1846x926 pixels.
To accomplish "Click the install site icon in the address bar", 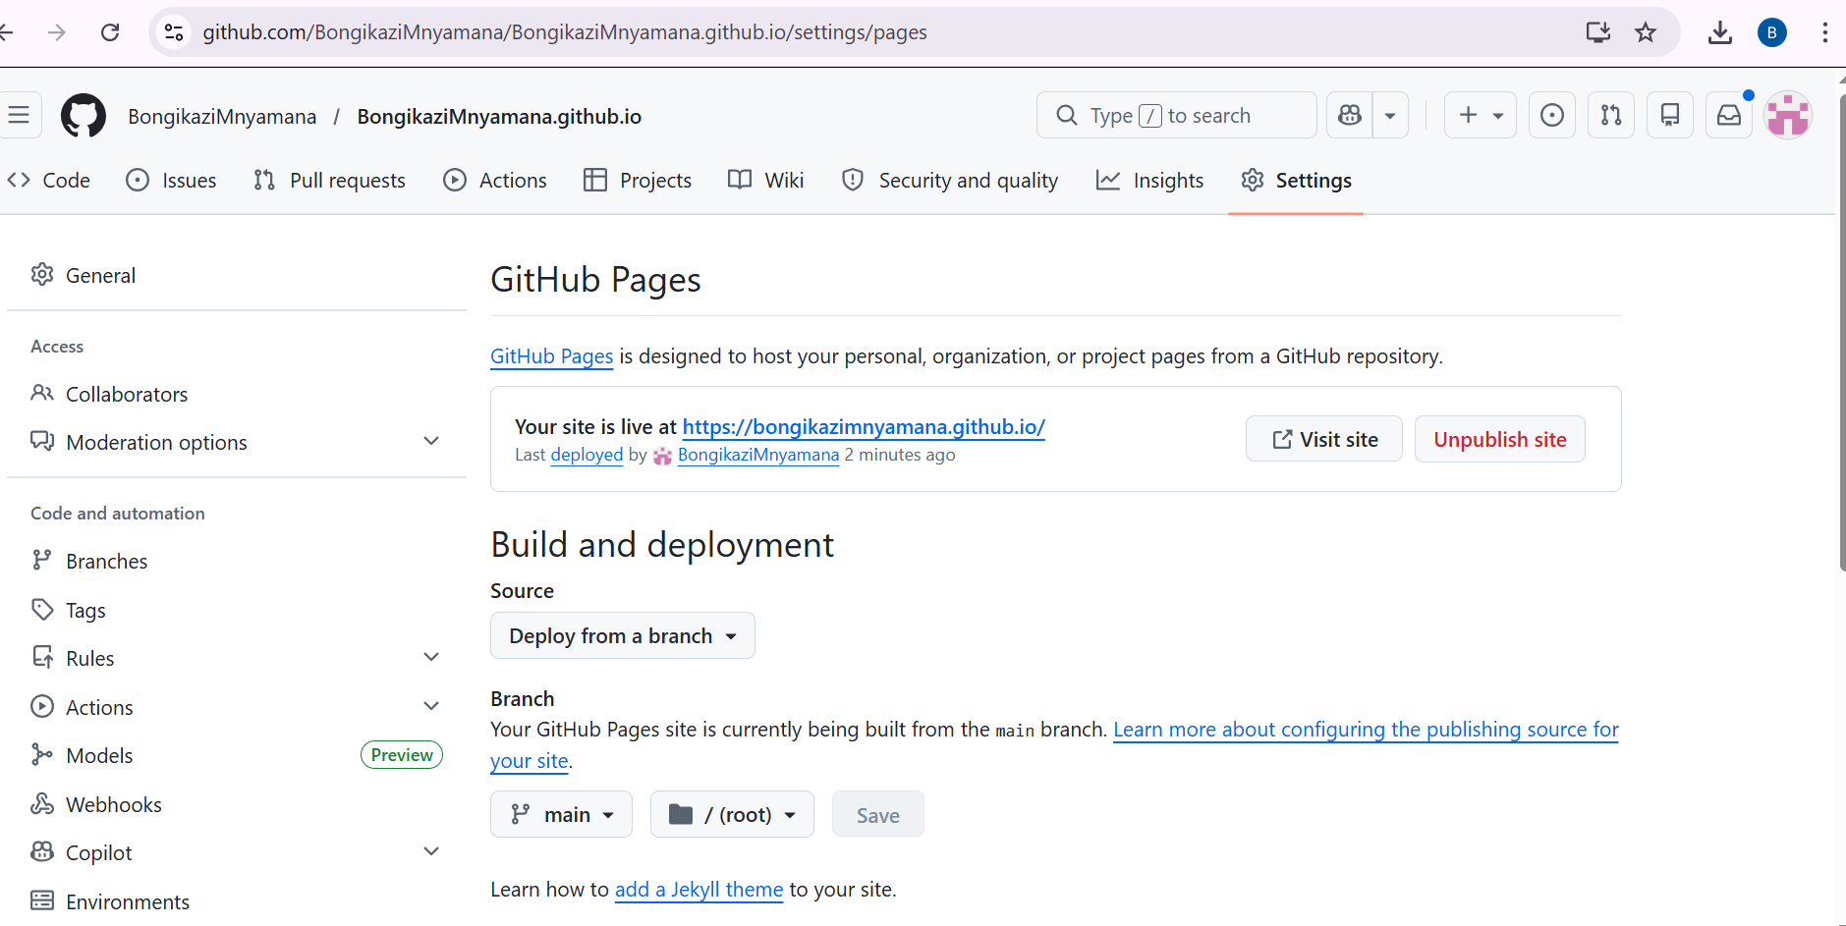I will click(x=1597, y=31).
